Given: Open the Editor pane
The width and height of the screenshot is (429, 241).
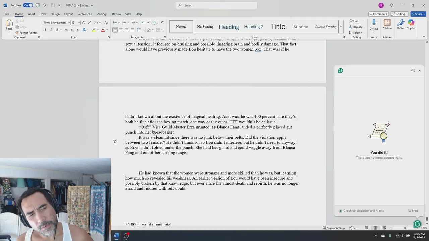Looking at the screenshot, I should click(x=401, y=25).
